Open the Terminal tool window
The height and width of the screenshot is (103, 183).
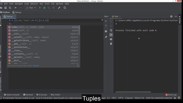28,95
